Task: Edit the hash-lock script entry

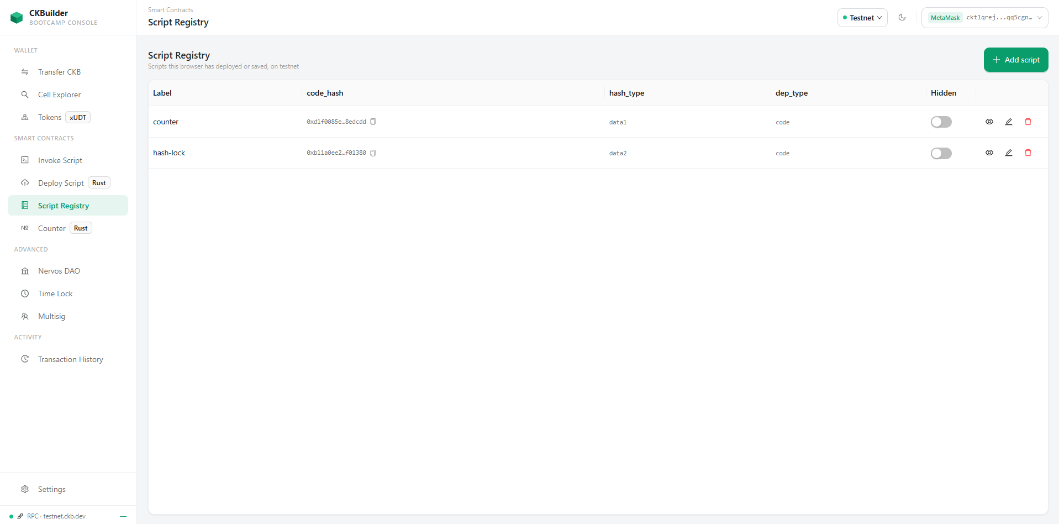Action: pos(1009,153)
